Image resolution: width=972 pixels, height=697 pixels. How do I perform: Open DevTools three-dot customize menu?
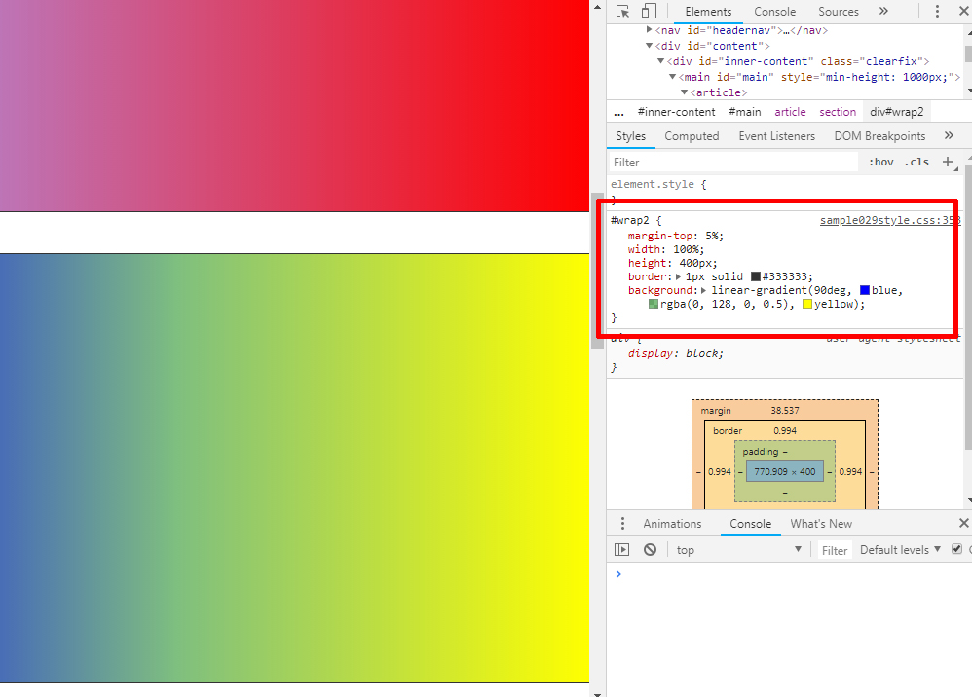point(937,12)
